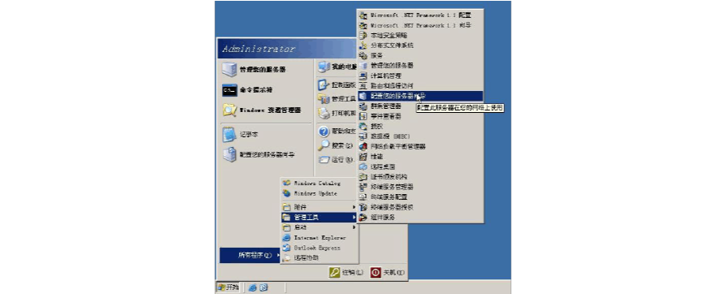Select 事件查看器 from the tools list
726x294 pixels.
click(420, 116)
